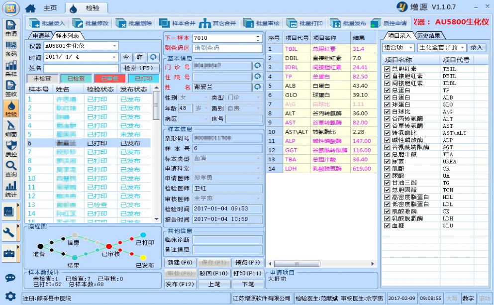Expand the 时间 date picker dropdown

click(x=115, y=57)
